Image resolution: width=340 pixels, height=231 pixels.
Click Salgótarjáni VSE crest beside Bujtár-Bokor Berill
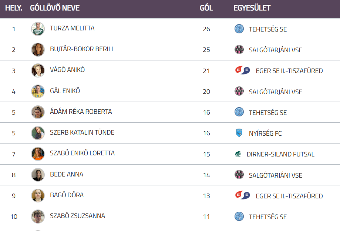[239, 50]
